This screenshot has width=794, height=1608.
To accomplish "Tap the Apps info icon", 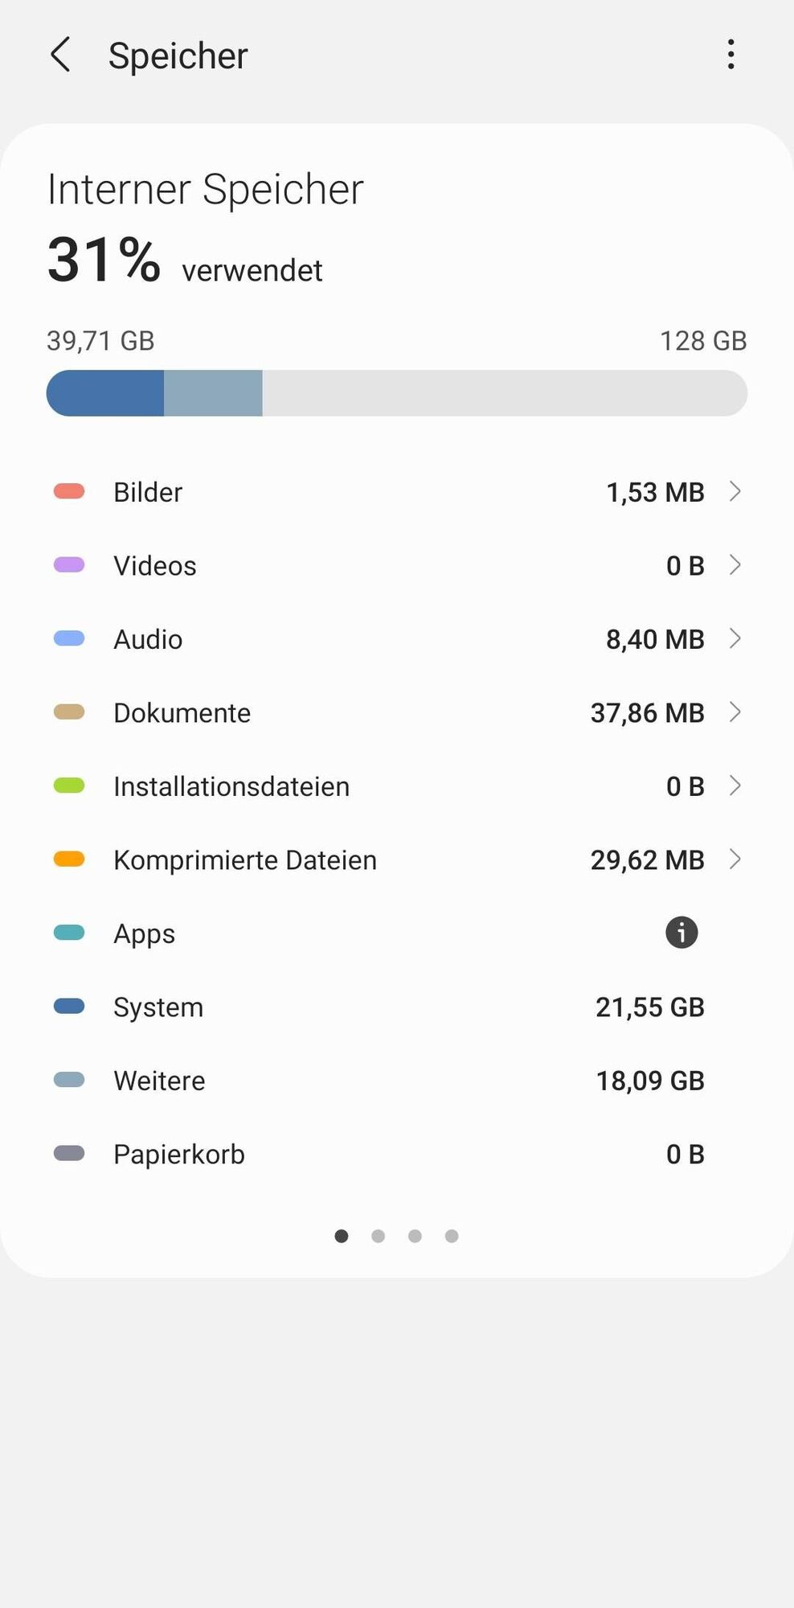I will (x=681, y=933).
